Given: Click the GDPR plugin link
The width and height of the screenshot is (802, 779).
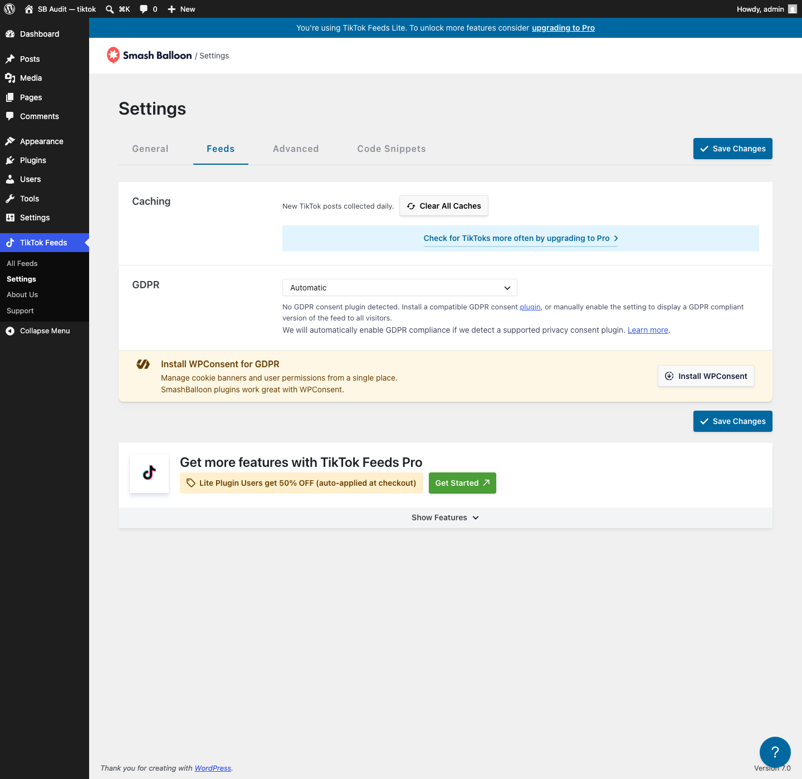Looking at the screenshot, I should [530, 307].
